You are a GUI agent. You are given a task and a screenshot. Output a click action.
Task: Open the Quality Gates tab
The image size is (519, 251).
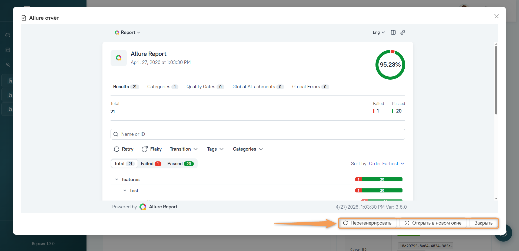(x=205, y=87)
